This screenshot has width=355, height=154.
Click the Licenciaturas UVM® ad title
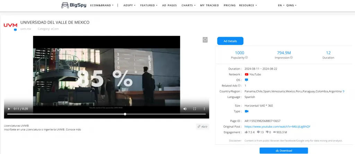(17, 126)
